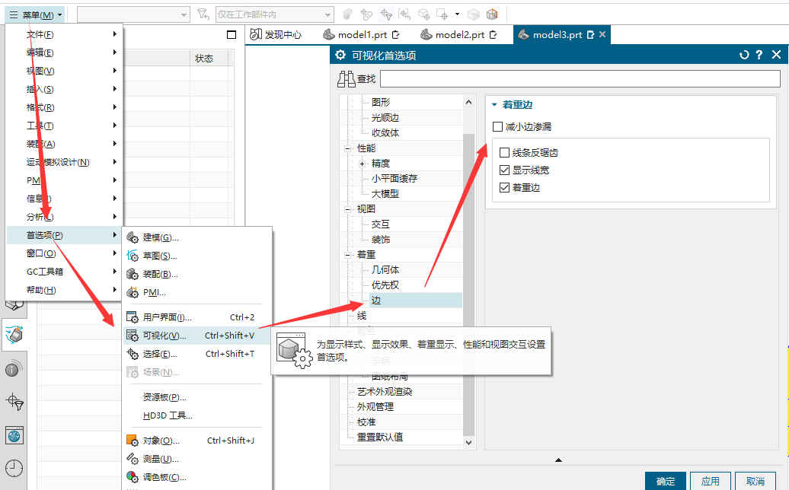Uncheck the 显示线宽 checkbox
The height and width of the screenshot is (490, 789).
(504, 170)
